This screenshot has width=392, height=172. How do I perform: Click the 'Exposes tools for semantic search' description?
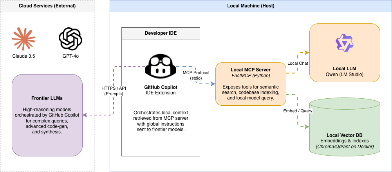(x=251, y=92)
